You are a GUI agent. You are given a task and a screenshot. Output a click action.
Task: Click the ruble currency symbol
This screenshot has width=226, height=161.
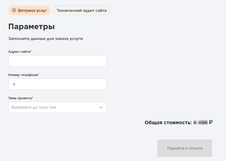(211, 122)
